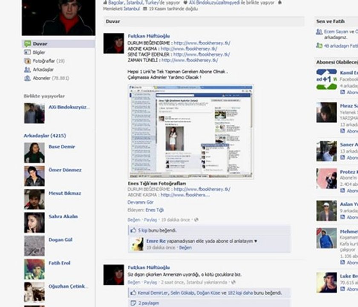
Task: Open Aslan suggestion profile photo
Action: [326, 211]
